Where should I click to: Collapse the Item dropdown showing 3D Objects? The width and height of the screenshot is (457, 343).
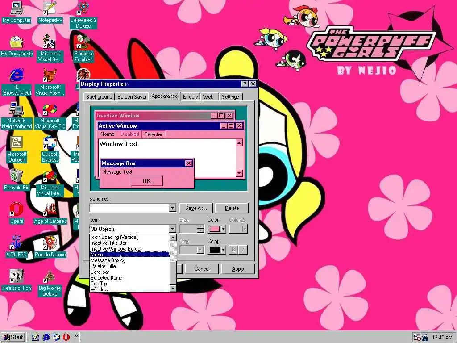tap(173, 229)
